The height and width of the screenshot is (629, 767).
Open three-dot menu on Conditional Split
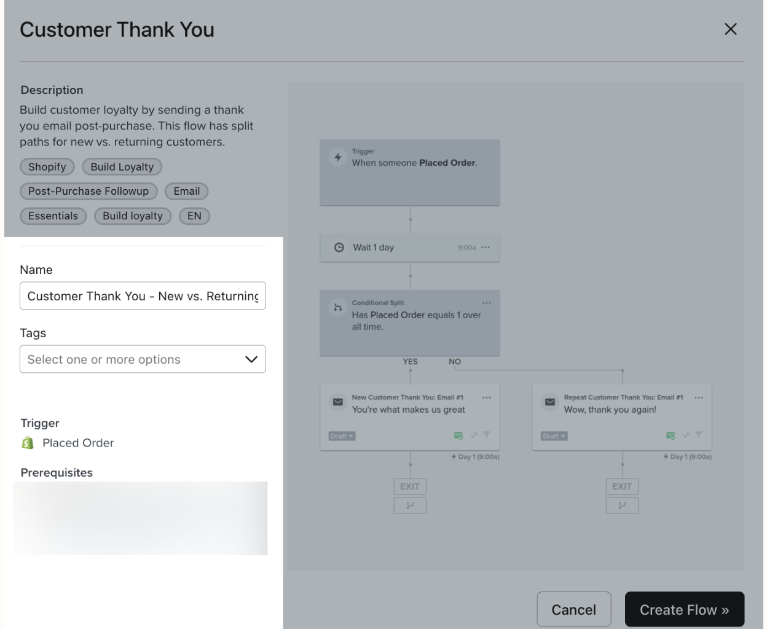tap(487, 303)
